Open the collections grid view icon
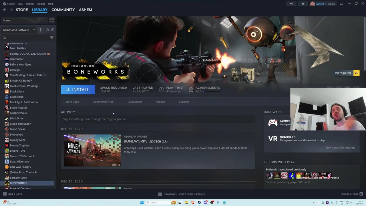 pyautogui.click(x=52, y=20)
